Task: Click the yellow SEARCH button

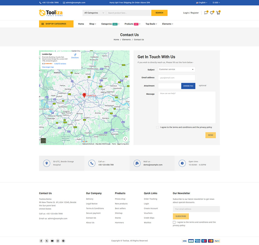Action: tap(159, 13)
